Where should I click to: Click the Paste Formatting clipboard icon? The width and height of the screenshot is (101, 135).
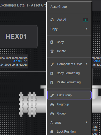click(52, 82)
